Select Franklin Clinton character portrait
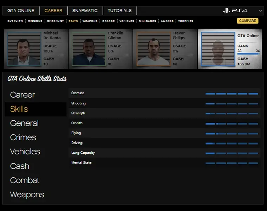 [x=89, y=49]
